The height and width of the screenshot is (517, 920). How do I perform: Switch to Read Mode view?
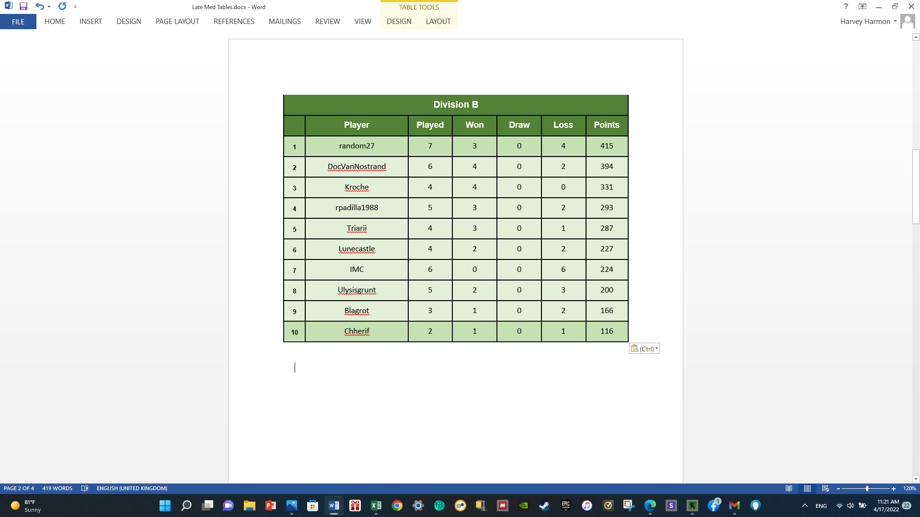[x=788, y=489]
